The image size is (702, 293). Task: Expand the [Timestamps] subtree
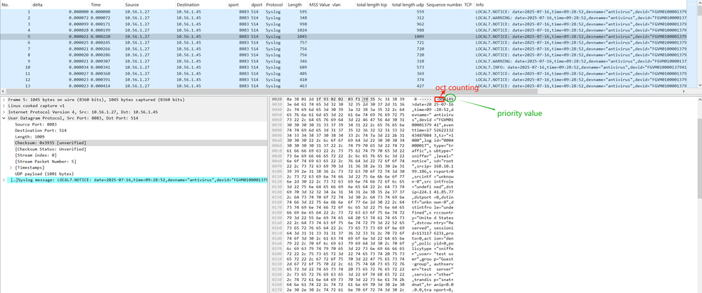pyautogui.click(x=11, y=167)
